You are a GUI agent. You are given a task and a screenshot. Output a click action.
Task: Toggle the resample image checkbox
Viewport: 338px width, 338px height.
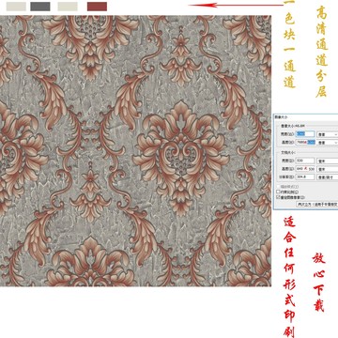point(278,197)
